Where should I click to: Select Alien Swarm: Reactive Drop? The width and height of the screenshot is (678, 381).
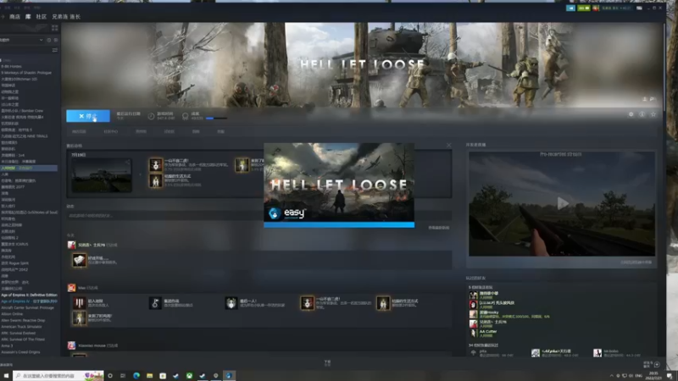pyautogui.click(x=24, y=321)
